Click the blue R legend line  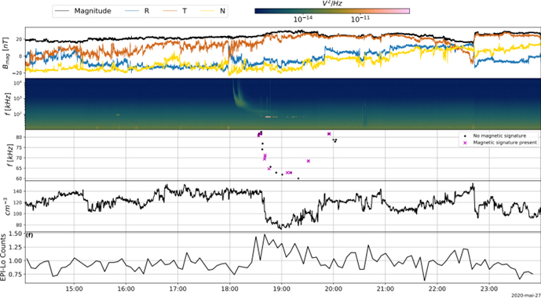[x=131, y=11]
